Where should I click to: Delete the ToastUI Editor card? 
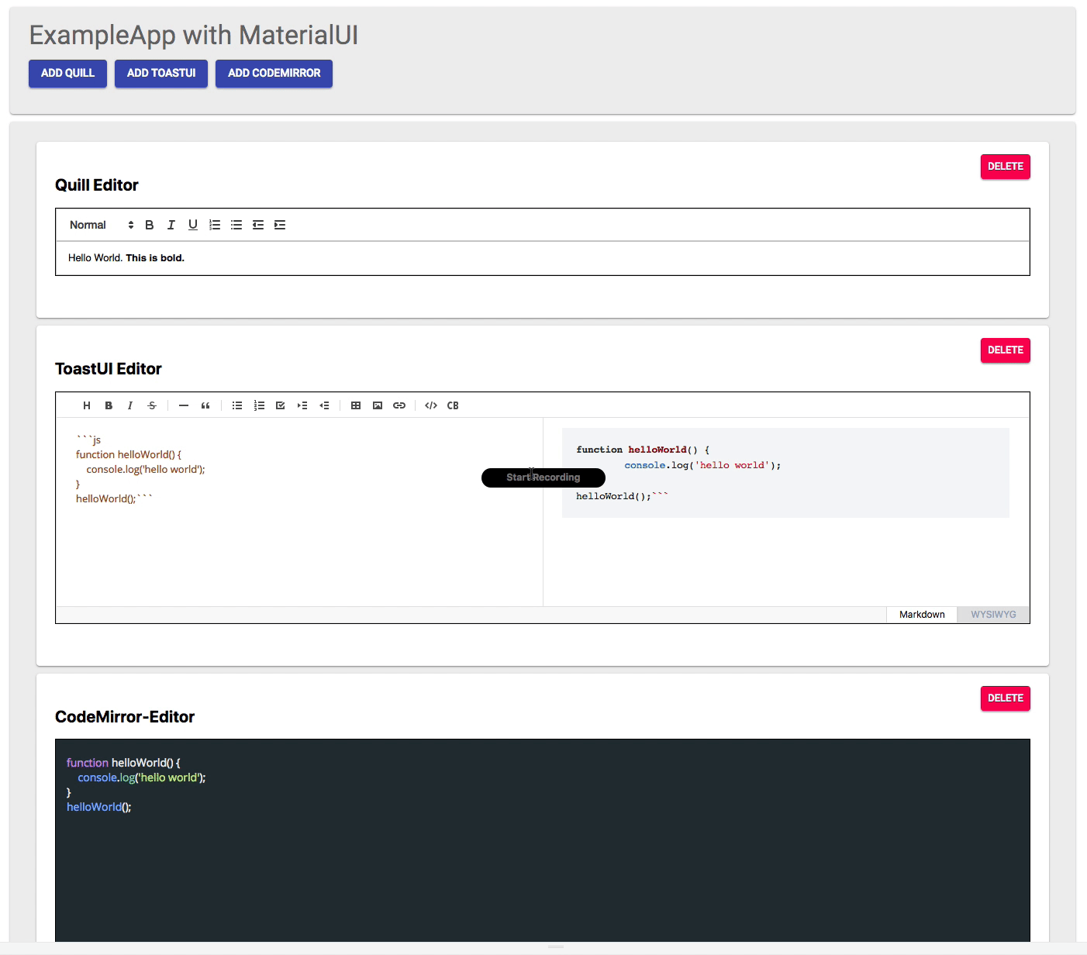pos(1005,350)
